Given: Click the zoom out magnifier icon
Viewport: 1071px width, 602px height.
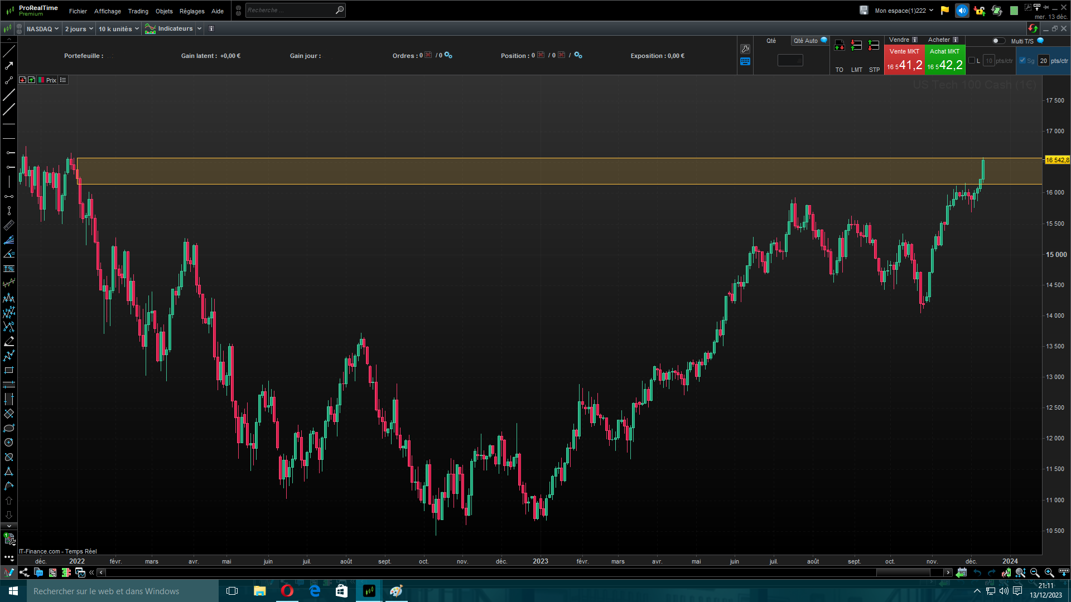Looking at the screenshot, I should (x=1035, y=572).
